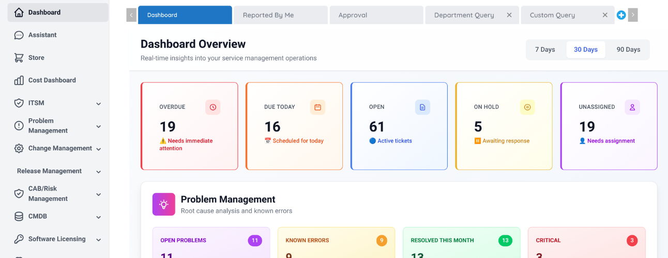Click the Problem Management lightbulb icon
Screen dimensions: 668x258
pyautogui.click(x=164, y=204)
